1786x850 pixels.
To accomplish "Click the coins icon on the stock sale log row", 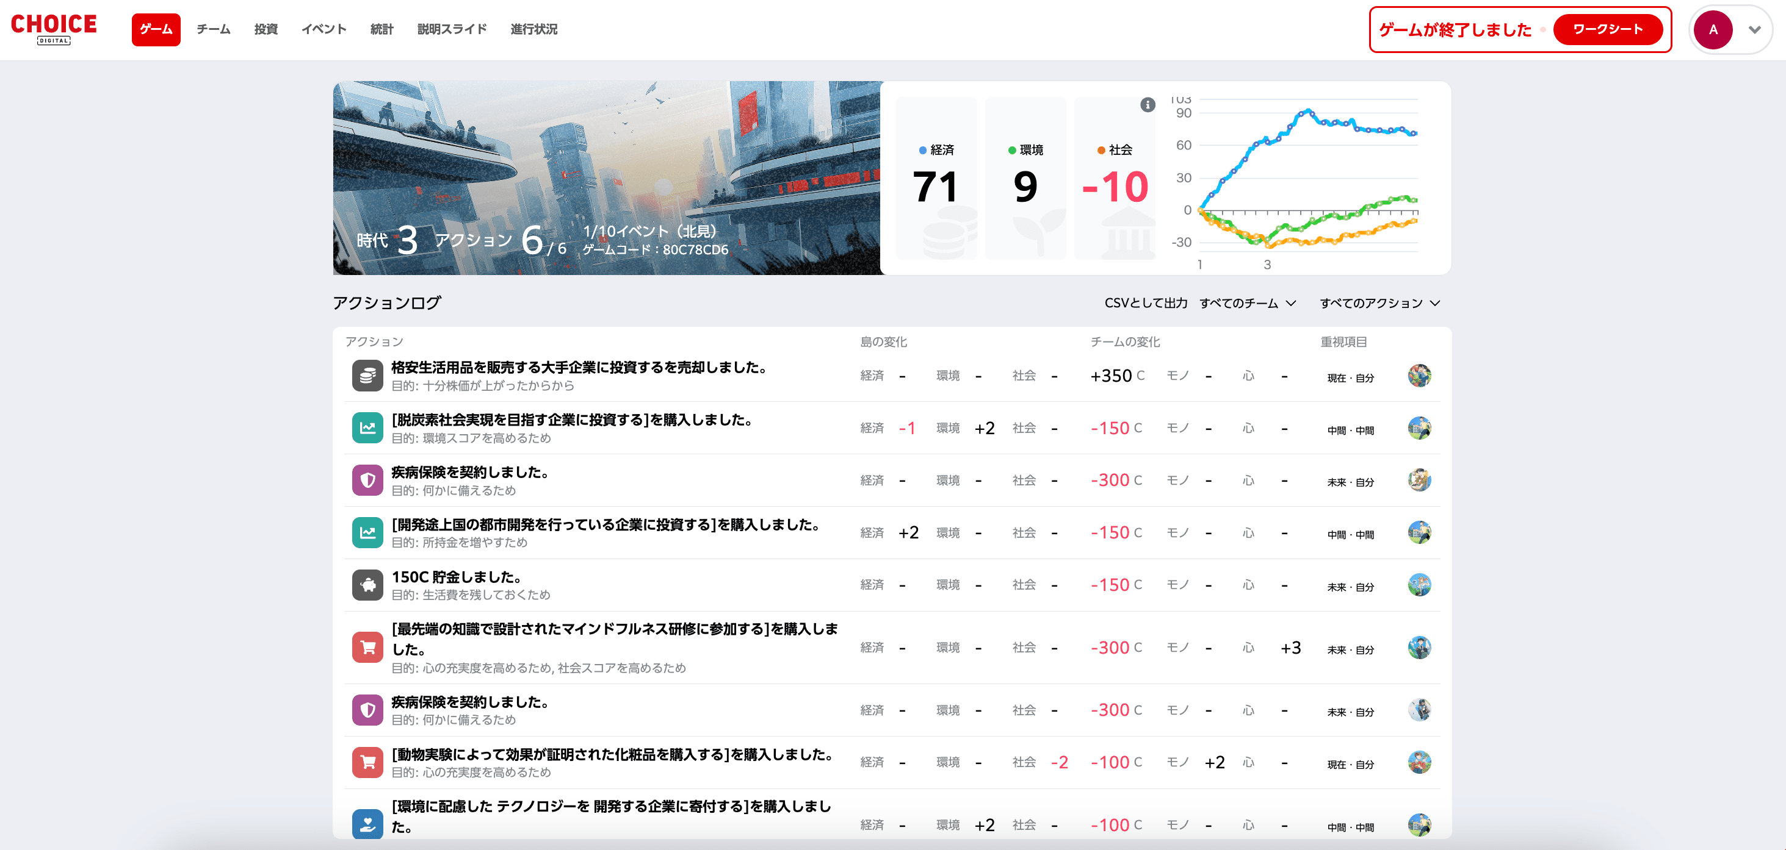I will tap(367, 376).
